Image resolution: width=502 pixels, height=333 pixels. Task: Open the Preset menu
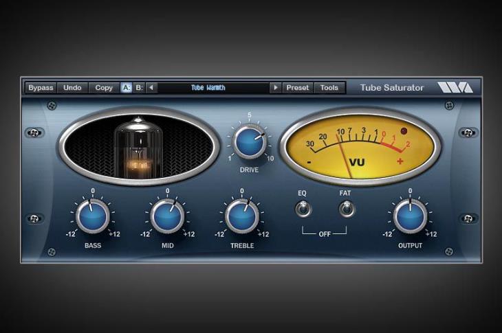click(x=298, y=88)
